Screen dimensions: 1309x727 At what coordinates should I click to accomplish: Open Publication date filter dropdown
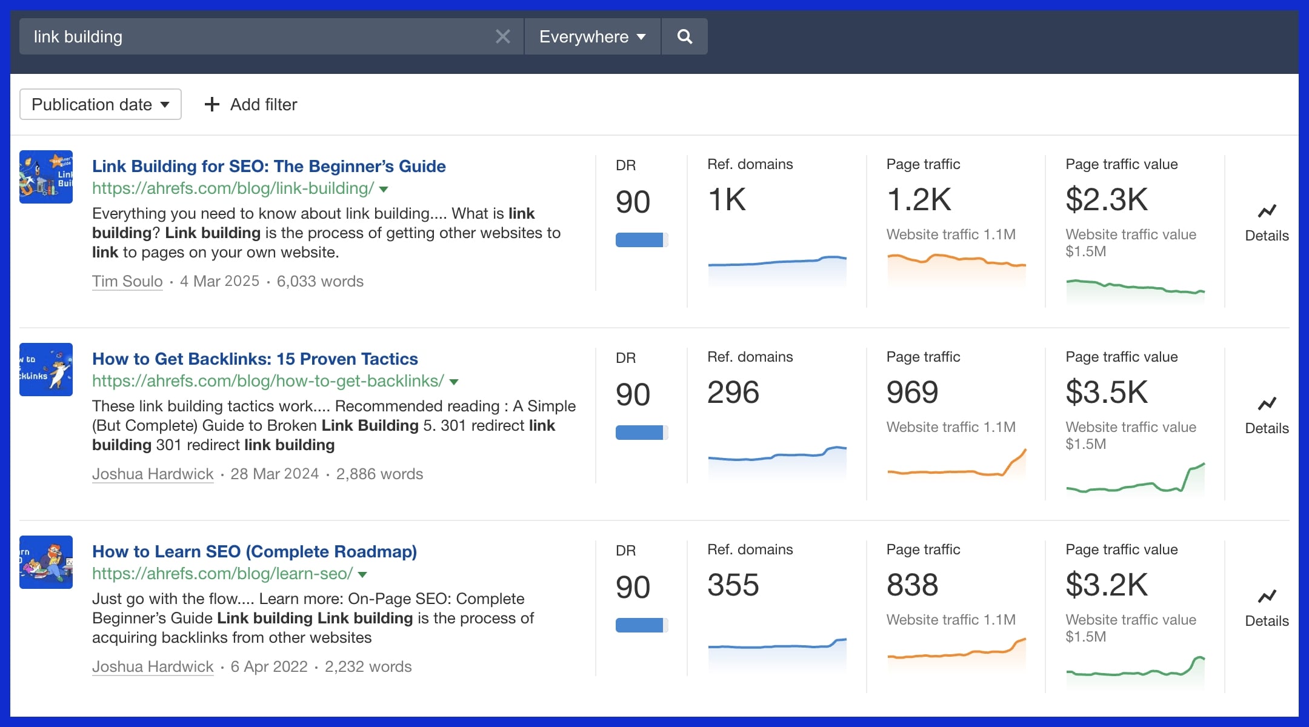click(101, 104)
